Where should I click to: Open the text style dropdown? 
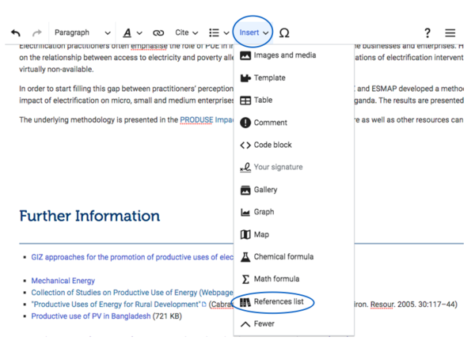point(132,33)
